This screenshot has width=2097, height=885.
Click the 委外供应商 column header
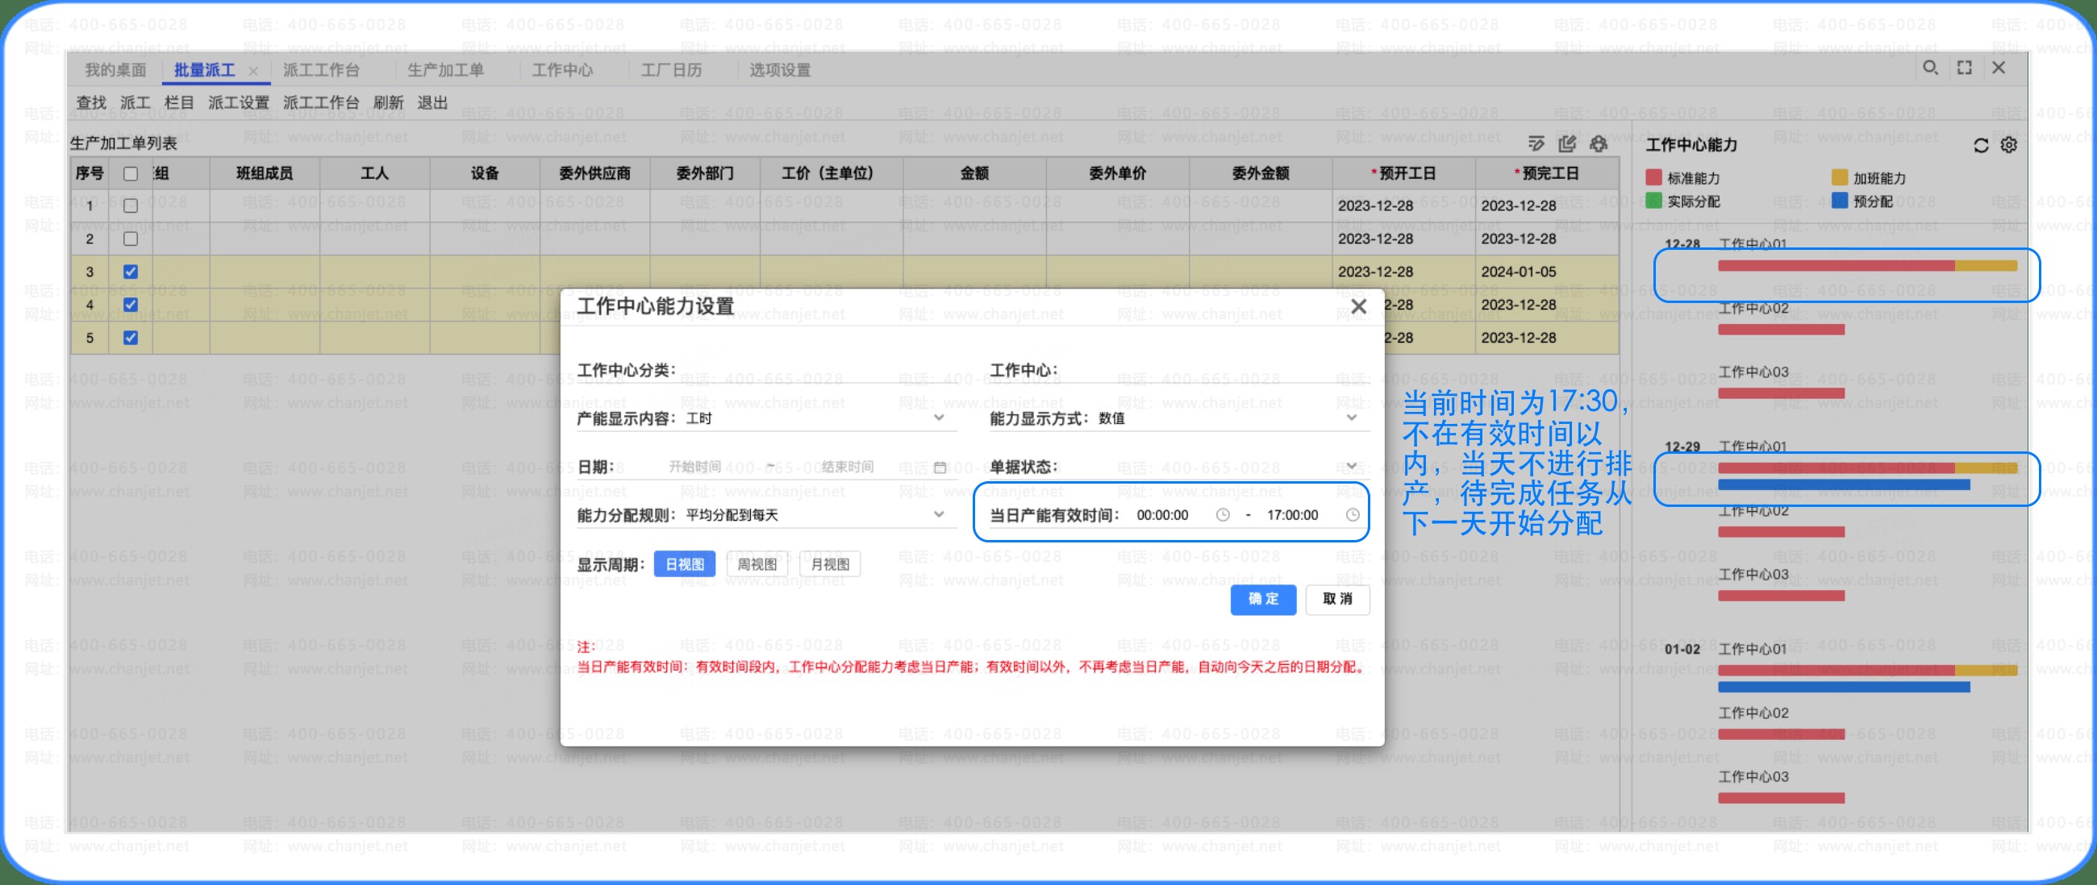coord(594,173)
